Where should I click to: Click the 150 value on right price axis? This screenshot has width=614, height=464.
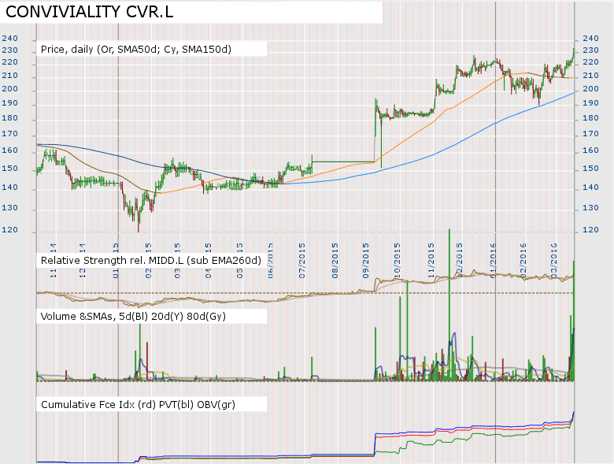click(590, 168)
